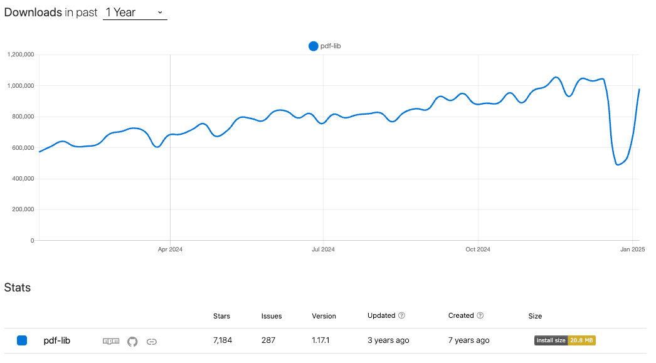
Task: Click the blue legend dot above chart
Action: pos(314,46)
